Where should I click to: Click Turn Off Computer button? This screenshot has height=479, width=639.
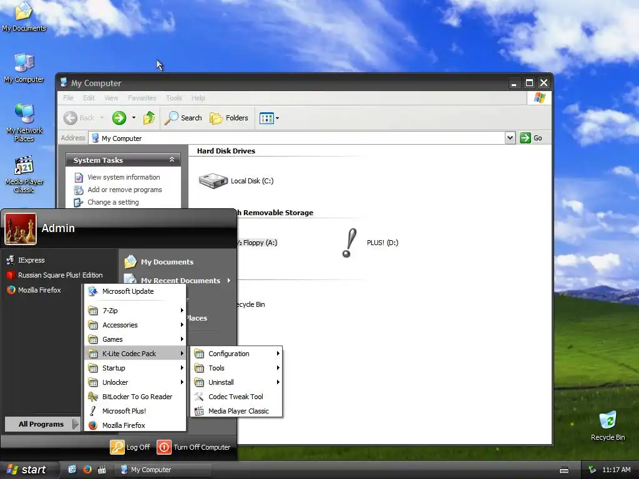193,447
